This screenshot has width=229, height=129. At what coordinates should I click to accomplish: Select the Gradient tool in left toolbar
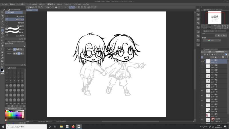click(2, 61)
